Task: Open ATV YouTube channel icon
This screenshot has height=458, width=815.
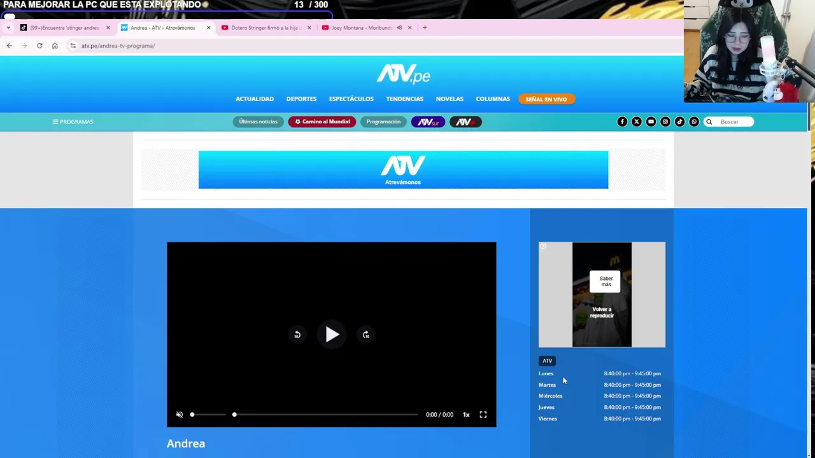Action: (651, 121)
